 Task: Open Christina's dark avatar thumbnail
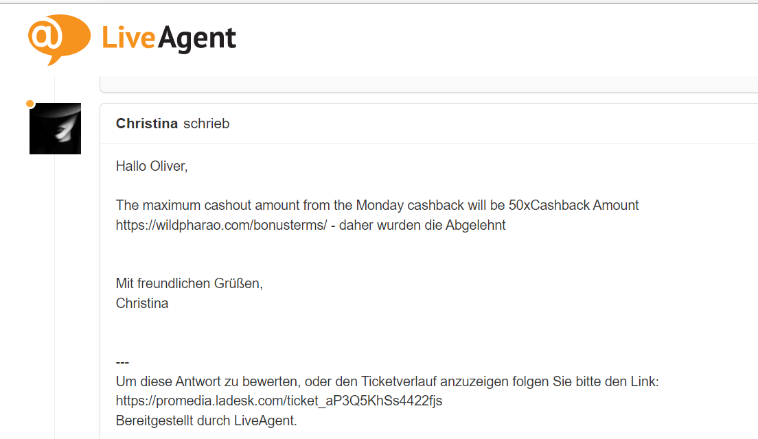55,128
